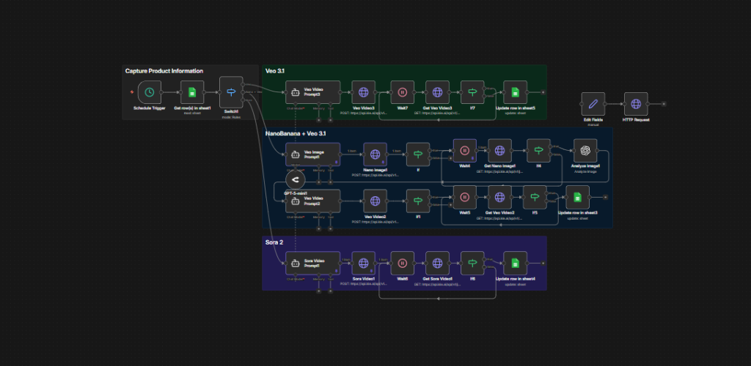Screen dimensions: 751x366
Task: Select the Nano Image1 HTTP node
Action: (x=375, y=154)
